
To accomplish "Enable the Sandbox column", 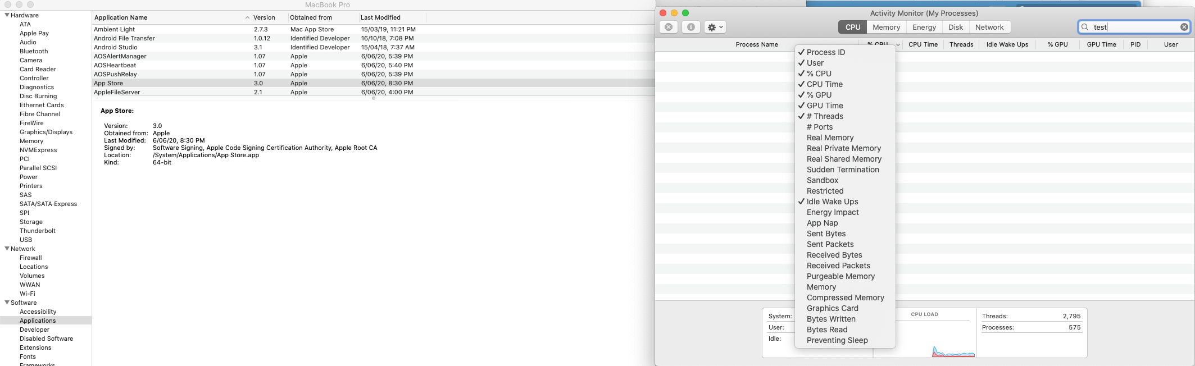I will pyautogui.click(x=845, y=180).
